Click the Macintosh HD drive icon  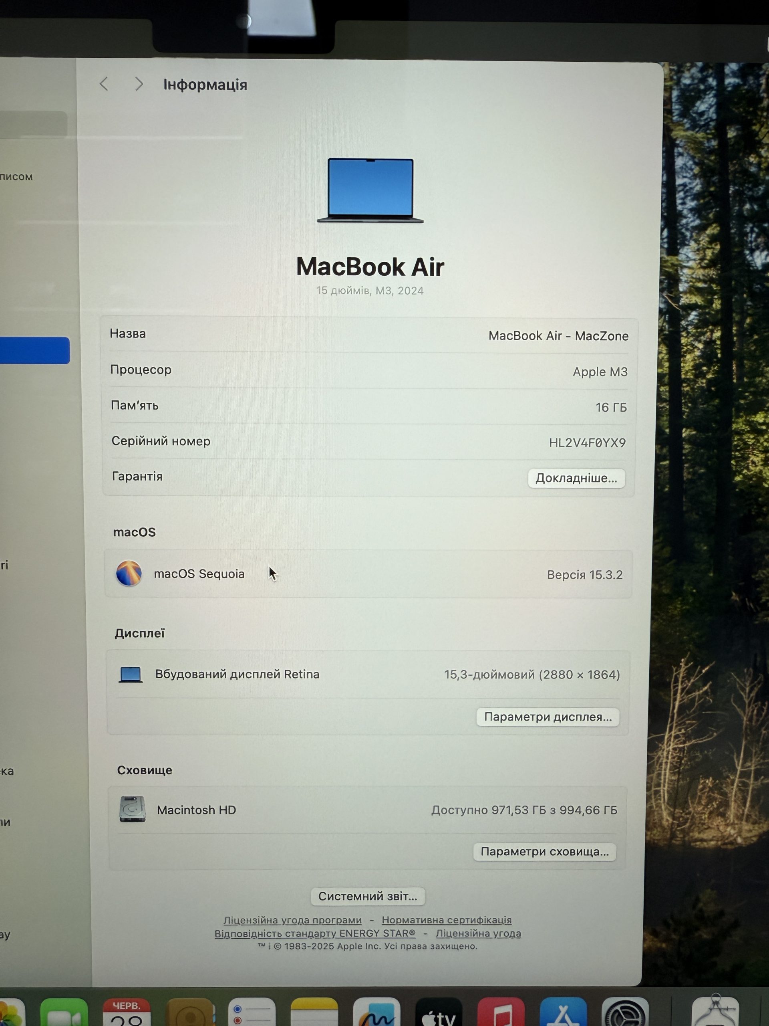pyautogui.click(x=133, y=810)
